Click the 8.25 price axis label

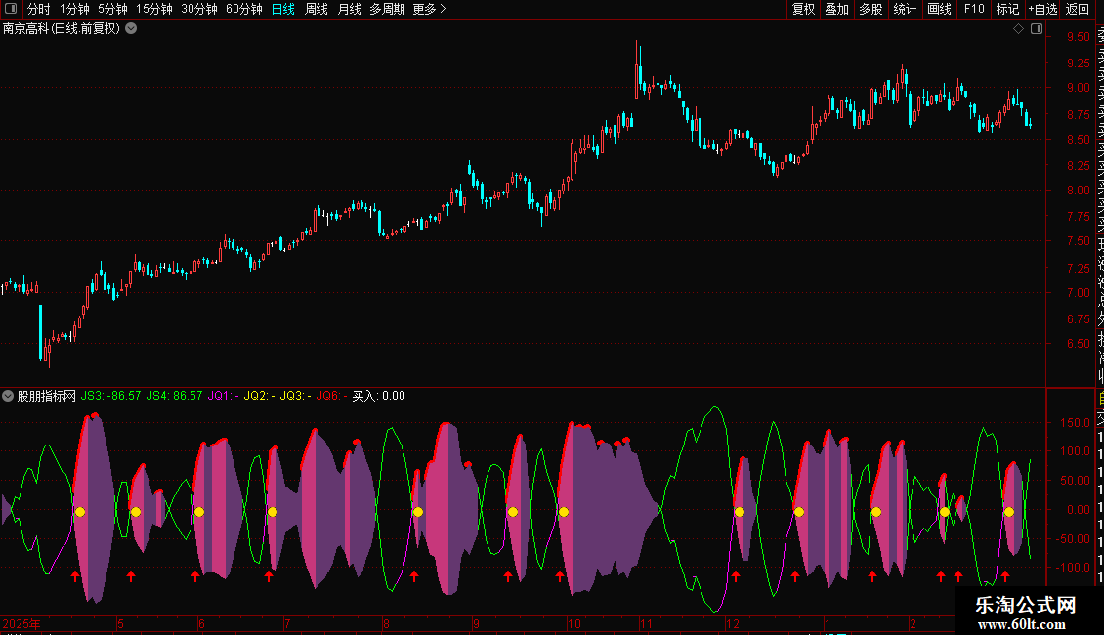[1079, 165]
